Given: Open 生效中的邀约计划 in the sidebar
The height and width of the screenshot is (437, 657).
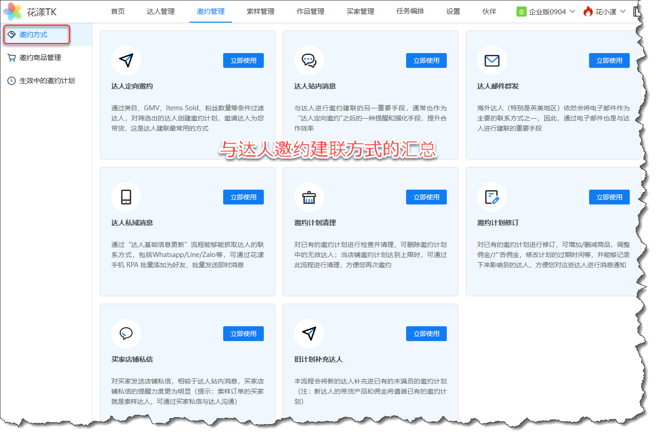Looking at the screenshot, I should (47, 81).
